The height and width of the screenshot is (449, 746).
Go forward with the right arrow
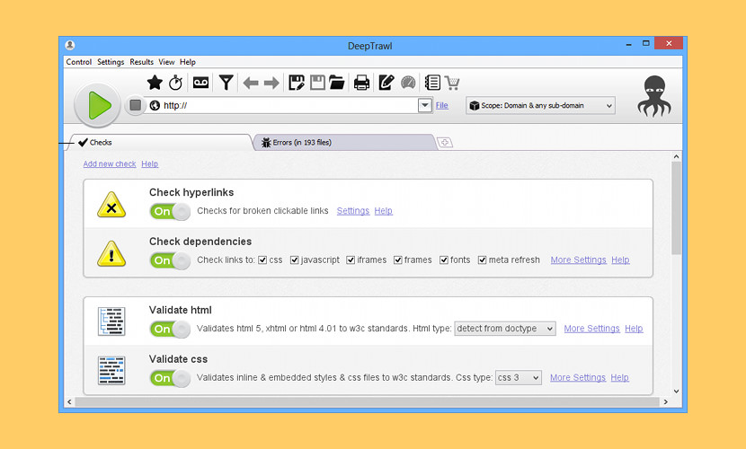point(271,84)
